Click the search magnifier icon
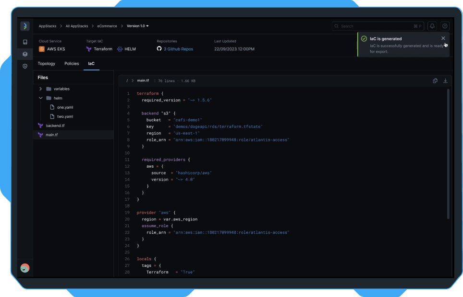 pyautogui.click(x=336, y=26)
